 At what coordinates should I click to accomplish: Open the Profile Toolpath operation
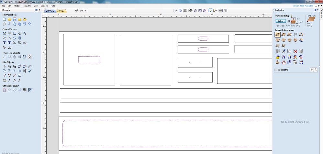(277, 35)
